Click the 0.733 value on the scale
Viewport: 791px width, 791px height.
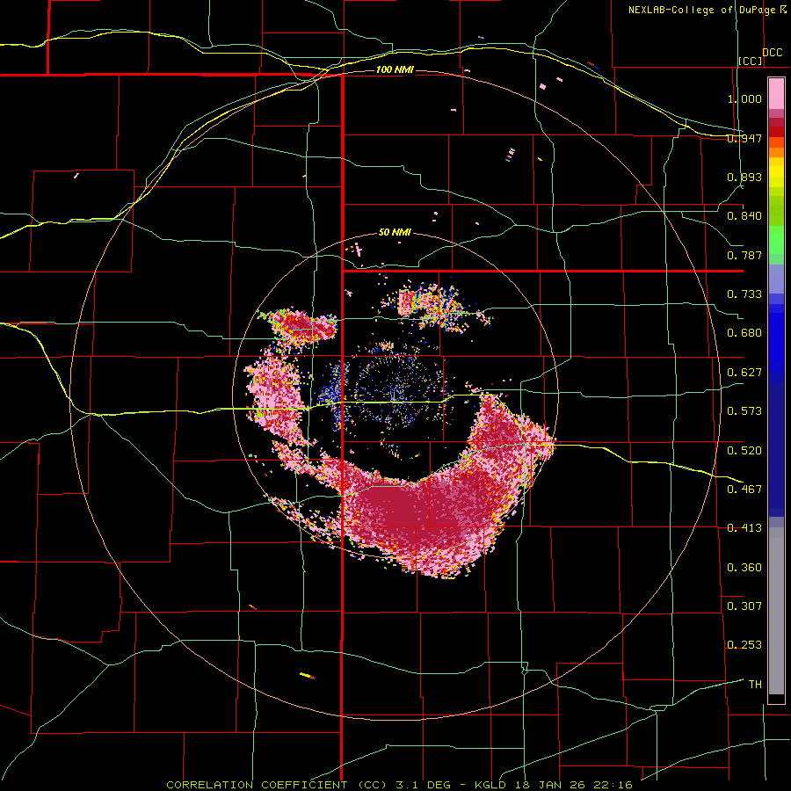pos(744,294)
